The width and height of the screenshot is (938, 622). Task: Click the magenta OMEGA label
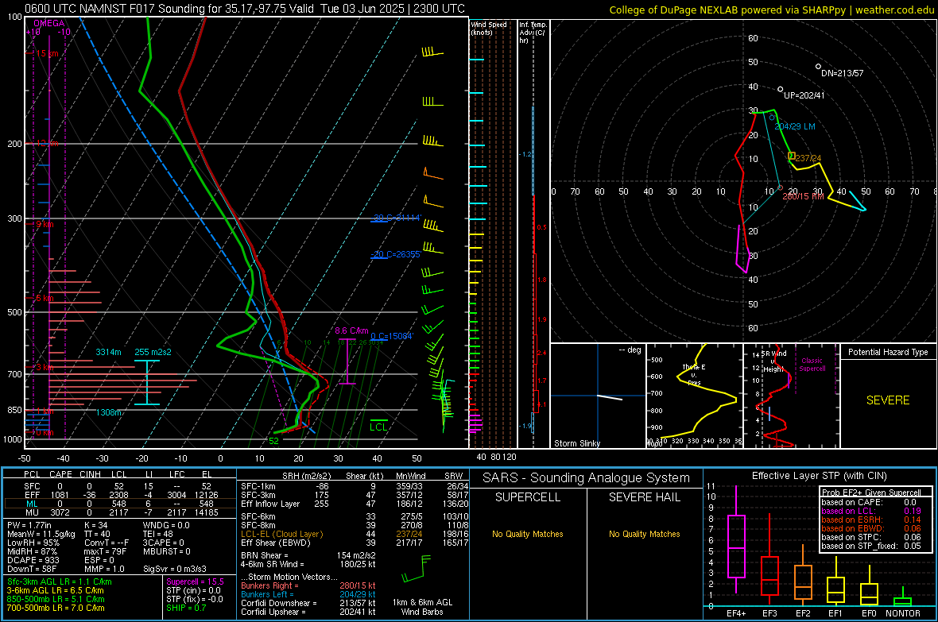(x=49, y=23)
